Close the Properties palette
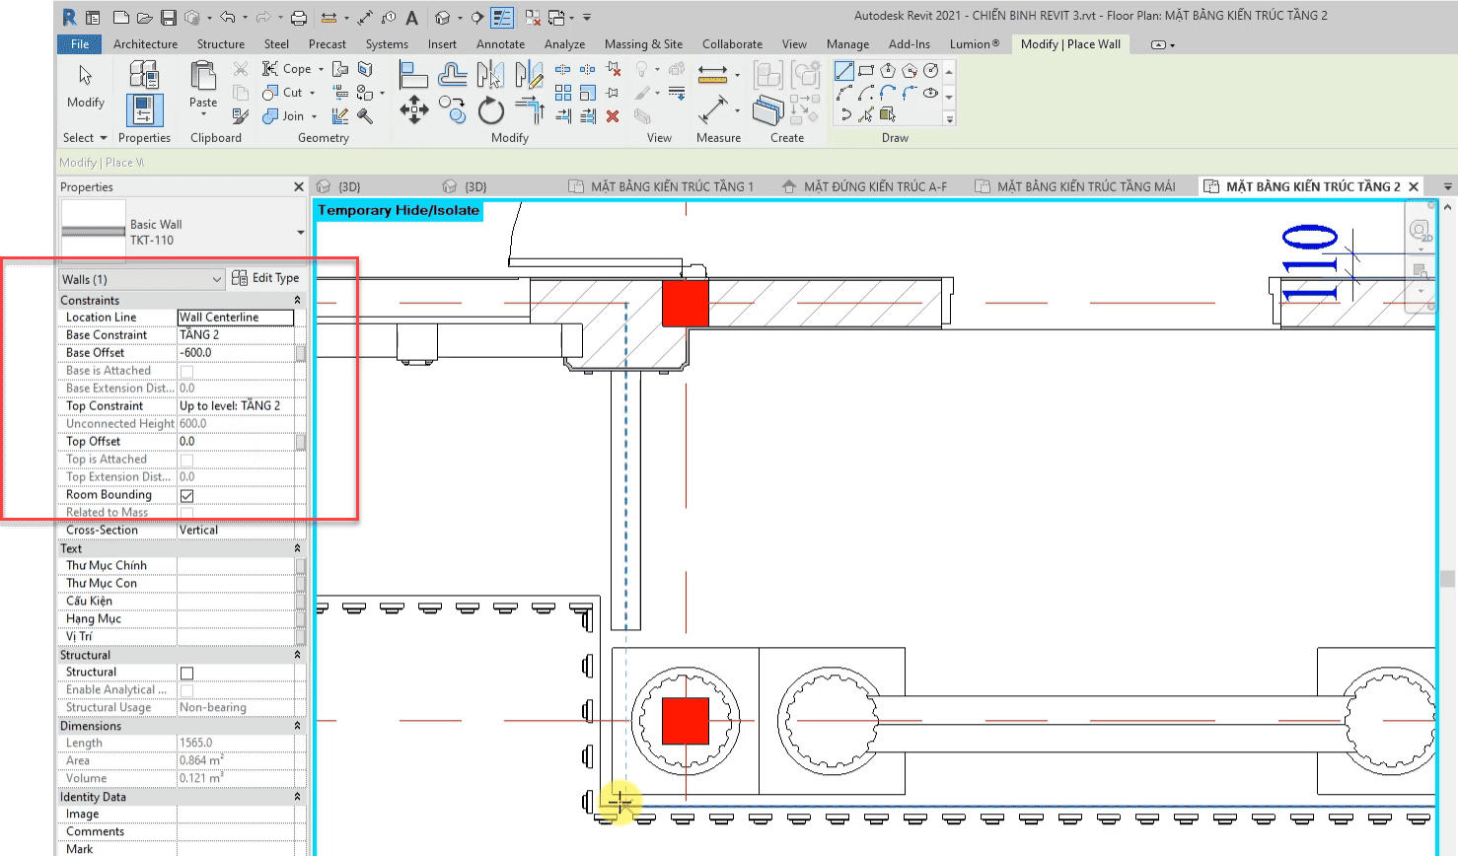 [299, 187]
